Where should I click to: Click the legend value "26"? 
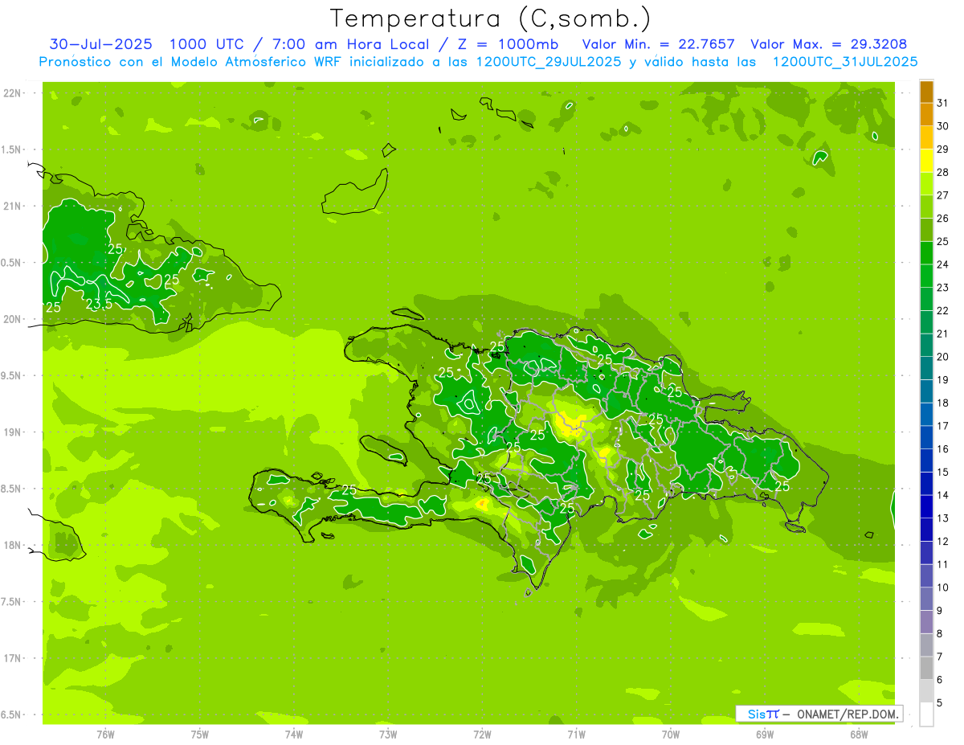coord(942,219)
